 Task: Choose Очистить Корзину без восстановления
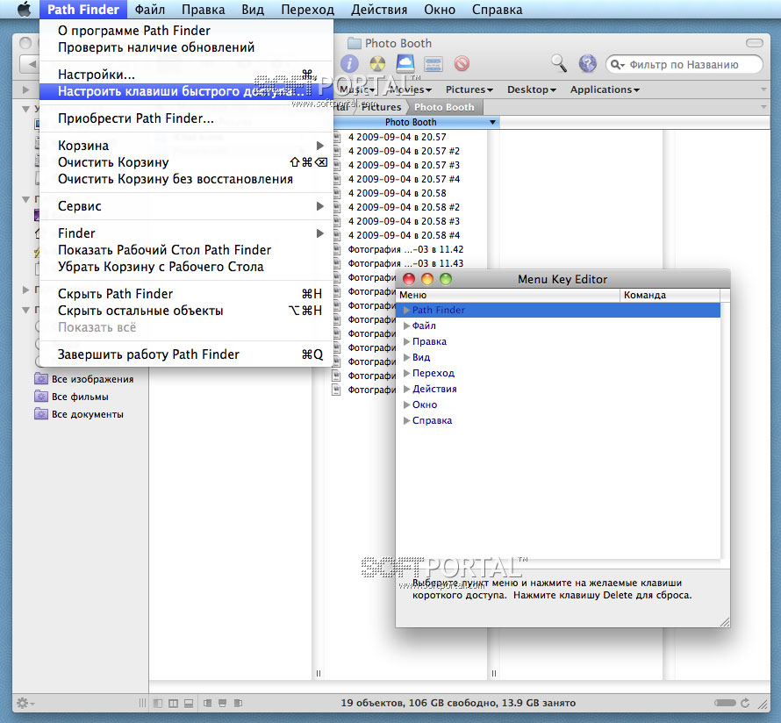[186, 179]
